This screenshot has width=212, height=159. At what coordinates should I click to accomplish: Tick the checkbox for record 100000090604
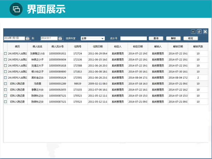[5, 59]
